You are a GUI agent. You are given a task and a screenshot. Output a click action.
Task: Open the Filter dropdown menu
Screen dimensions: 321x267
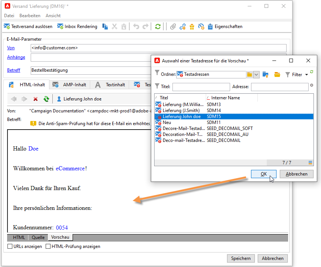click(x=297, y=75)
